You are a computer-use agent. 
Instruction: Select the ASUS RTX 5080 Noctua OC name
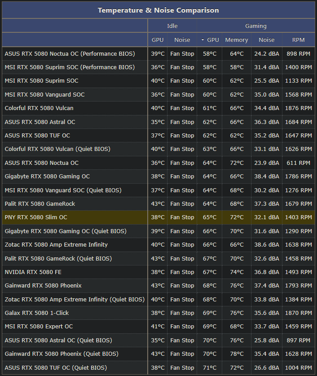pyautogui.click(x=42, y=163)
